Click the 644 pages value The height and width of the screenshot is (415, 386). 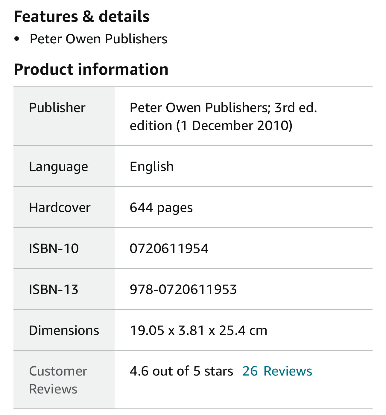point(161,208)
